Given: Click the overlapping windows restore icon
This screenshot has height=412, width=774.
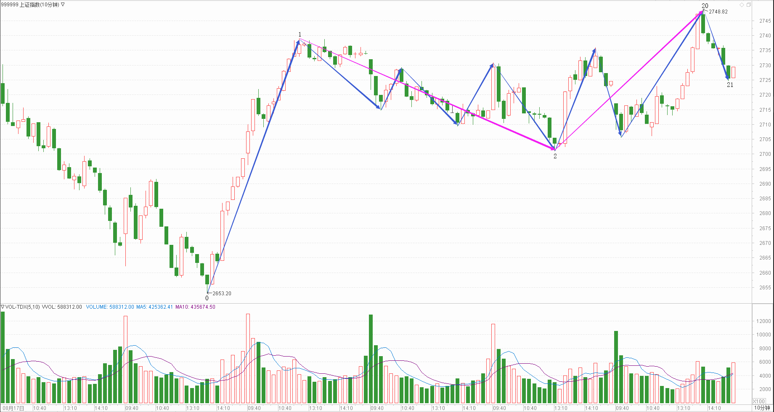Looking at the screenshot, I should (749, 5).
